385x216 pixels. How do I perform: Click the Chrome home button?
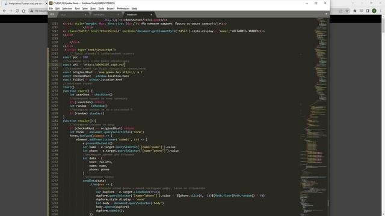pyautogui.click(x=23, y=11)
